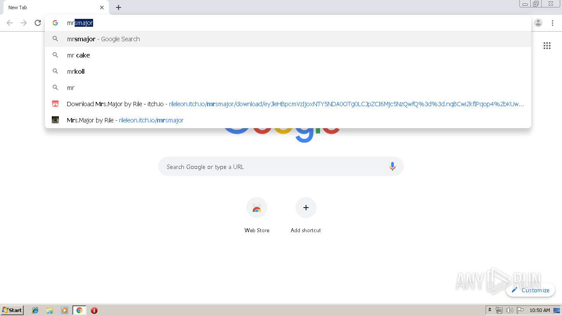Open file explorer from taskbar
562x316 pixels.
coord(50,310)
